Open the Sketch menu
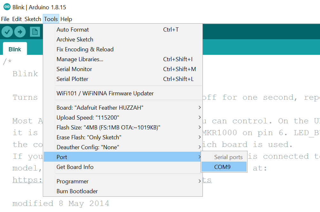Screen dimensions: 320x212 (33, 19)
